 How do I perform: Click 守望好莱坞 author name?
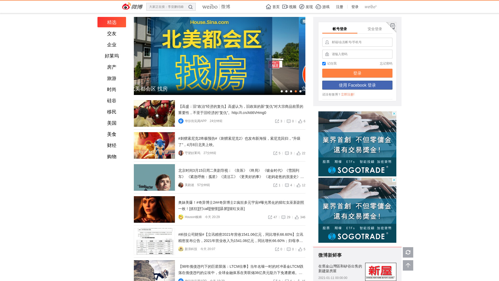click(193, 153)
